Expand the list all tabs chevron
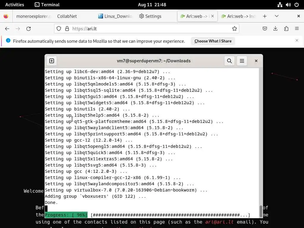Image resolution: width=304 pixels, height=228 pixels. tap(277, 16)
